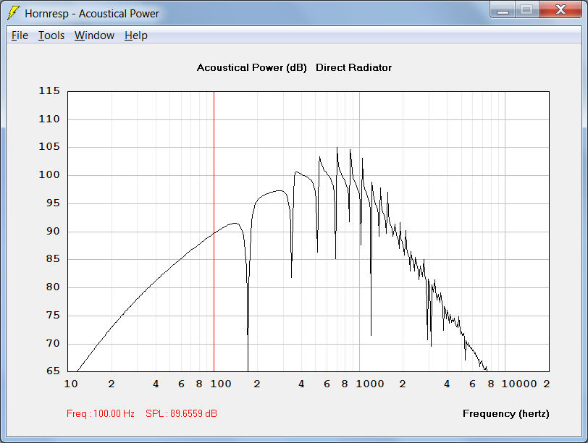Click the Hornresp lightning bolt icon

[x=14, y=13]
